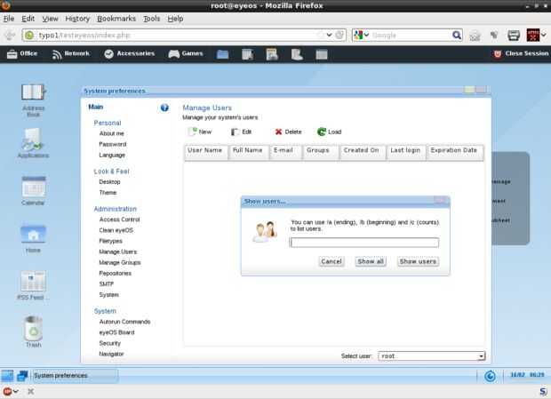Open the RSS Feed desktop icon

33,281
